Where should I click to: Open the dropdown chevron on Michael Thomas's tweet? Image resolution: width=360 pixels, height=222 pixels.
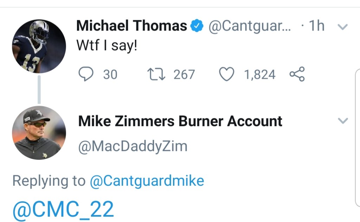tap(342, 27)
